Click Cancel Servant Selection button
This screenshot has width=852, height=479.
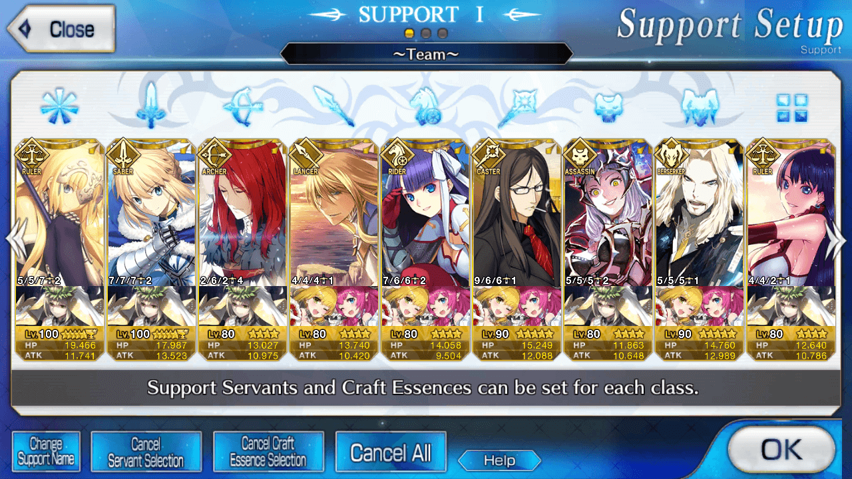(x=146, y=452)
